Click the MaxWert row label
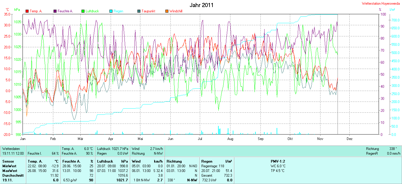Screen dimensions: 402x184 [10, 171]
